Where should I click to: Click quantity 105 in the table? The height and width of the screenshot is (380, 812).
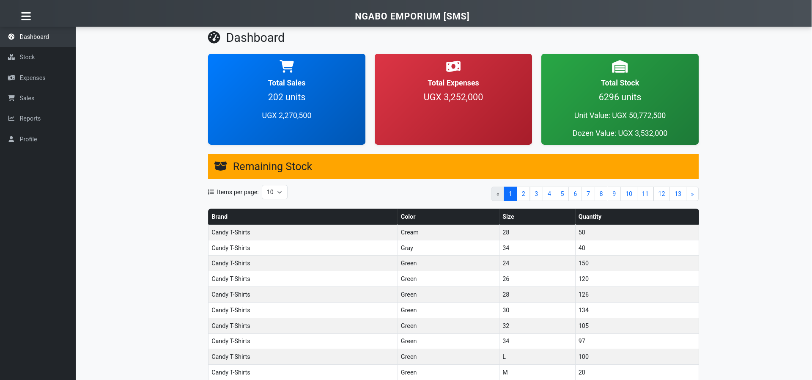pyautogui.click(x=637, y=326)
